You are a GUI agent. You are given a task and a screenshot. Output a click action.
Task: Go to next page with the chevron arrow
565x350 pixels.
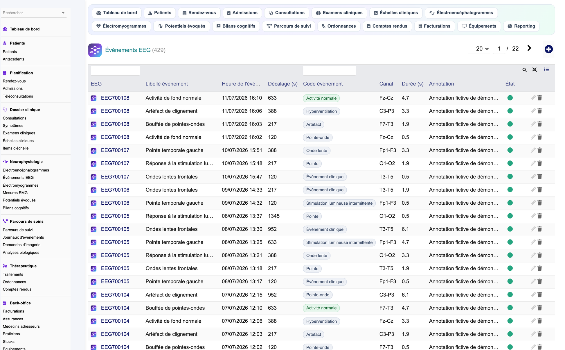[x=529, y=48]
